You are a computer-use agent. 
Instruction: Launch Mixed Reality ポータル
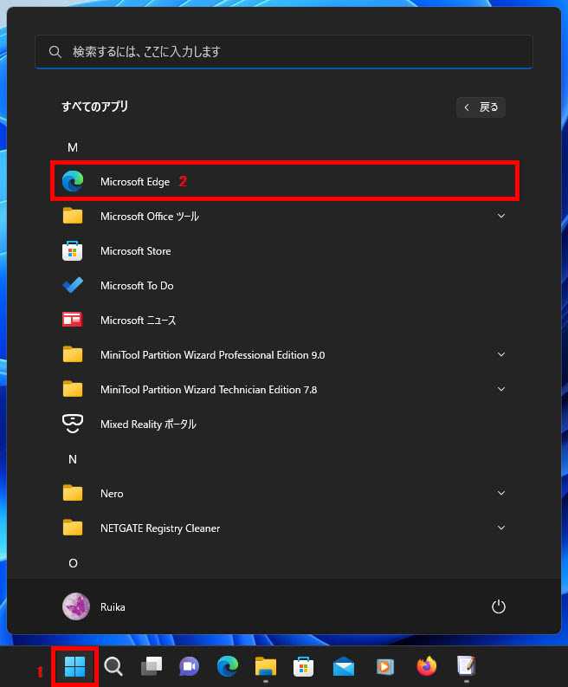(x=147, y=425)
